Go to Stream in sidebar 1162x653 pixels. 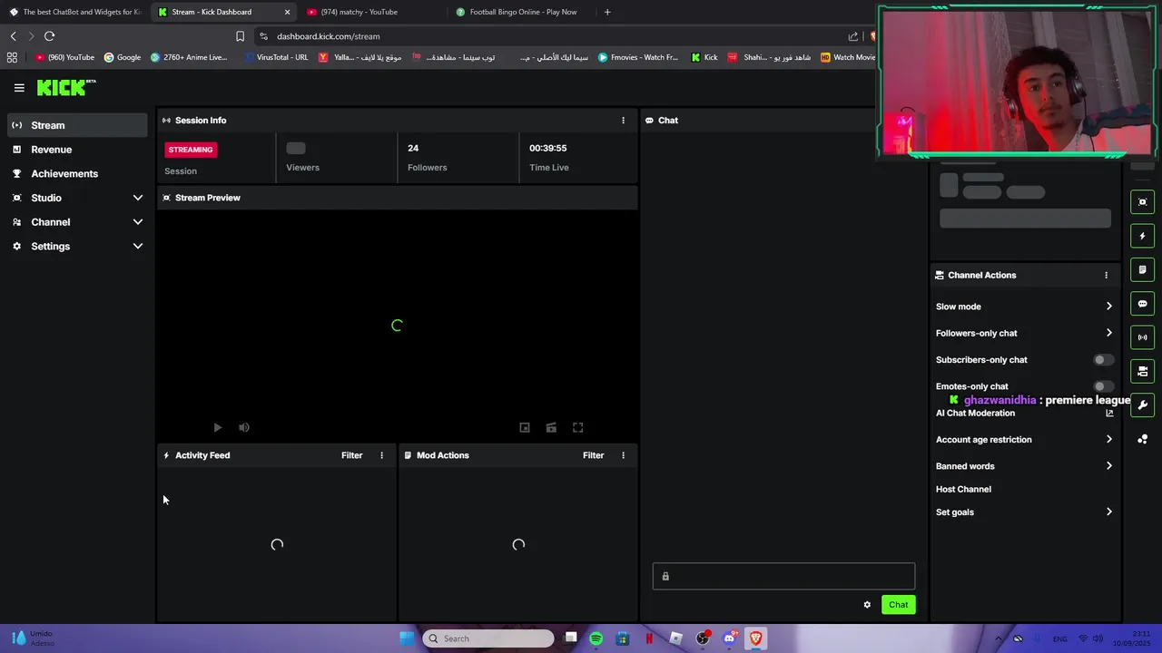point(77,125)
